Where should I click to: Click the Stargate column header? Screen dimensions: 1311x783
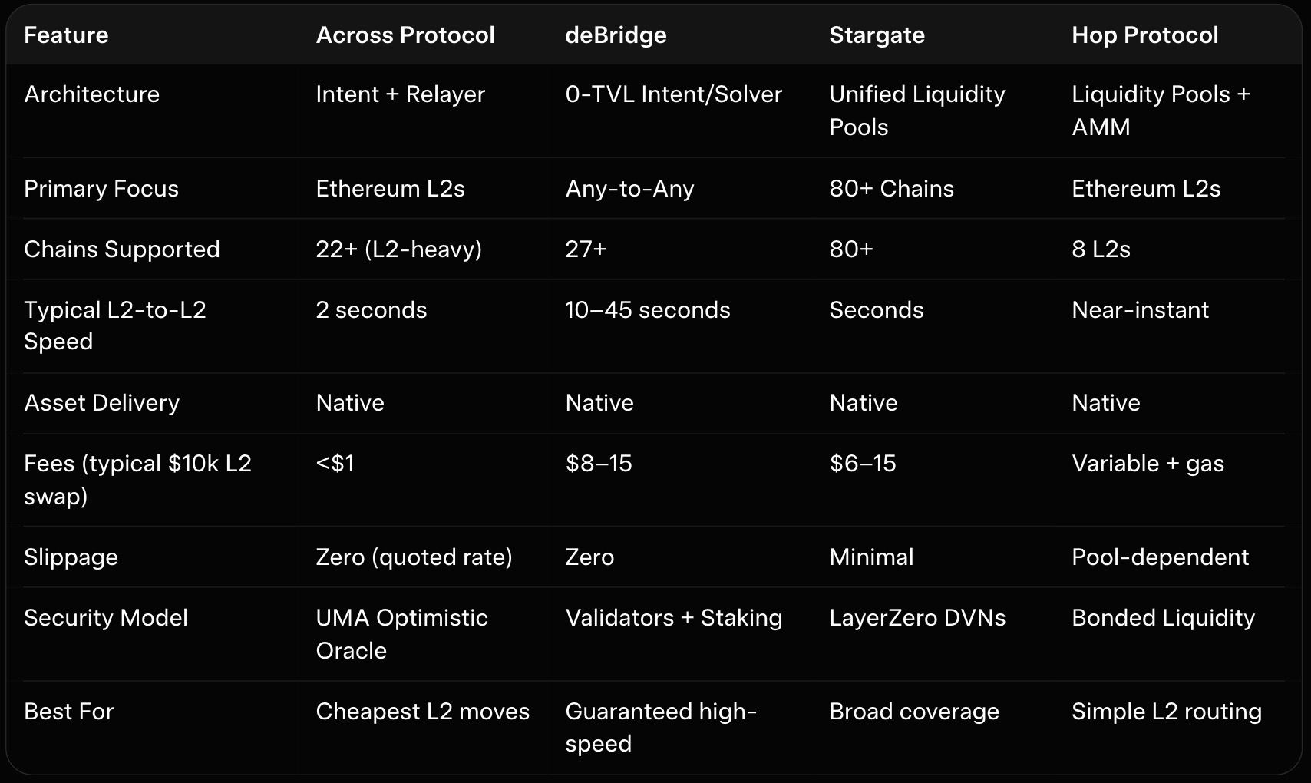point(877,35)
